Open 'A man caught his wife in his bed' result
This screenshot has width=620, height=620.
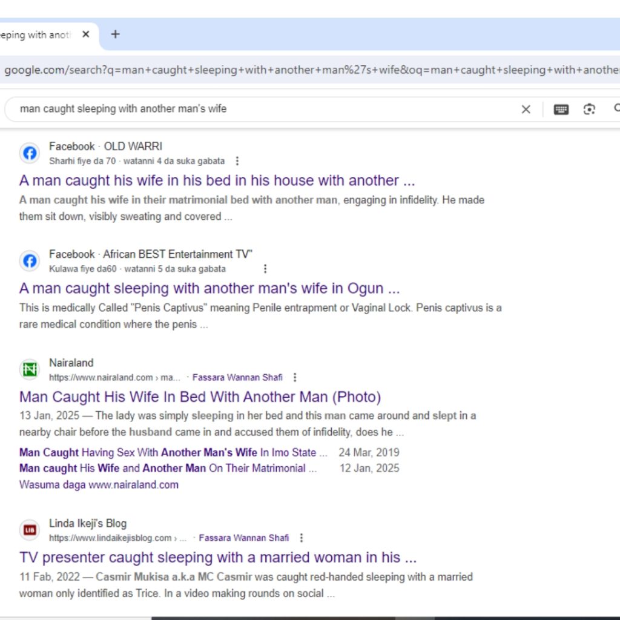(x=217, y=180)
